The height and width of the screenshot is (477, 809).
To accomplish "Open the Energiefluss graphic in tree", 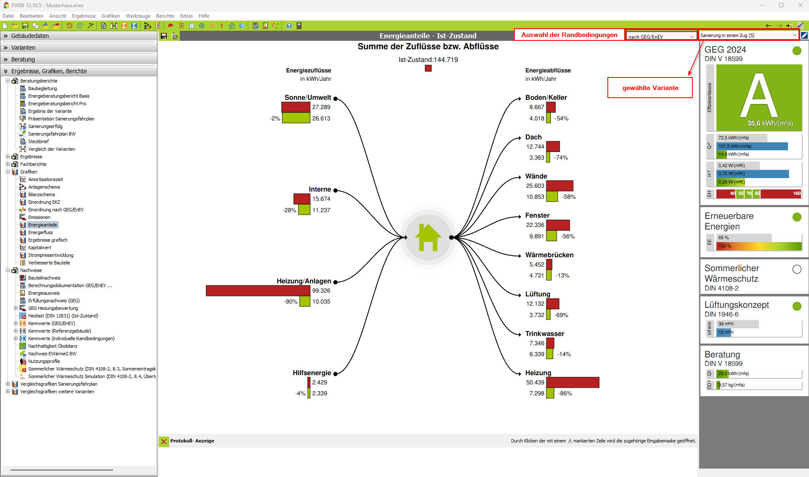I will tap(40, 232).
